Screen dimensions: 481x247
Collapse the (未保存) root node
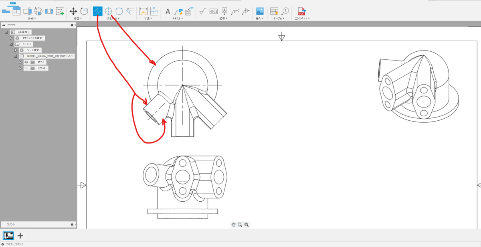(x=7, y=32)
